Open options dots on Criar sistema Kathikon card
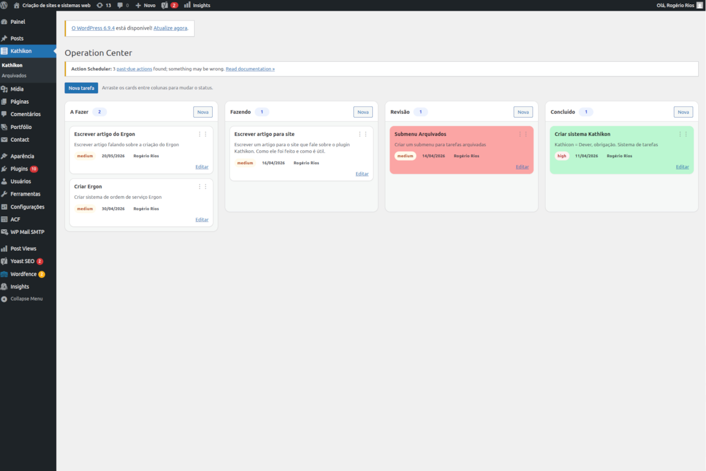 (x=683, y=134)
